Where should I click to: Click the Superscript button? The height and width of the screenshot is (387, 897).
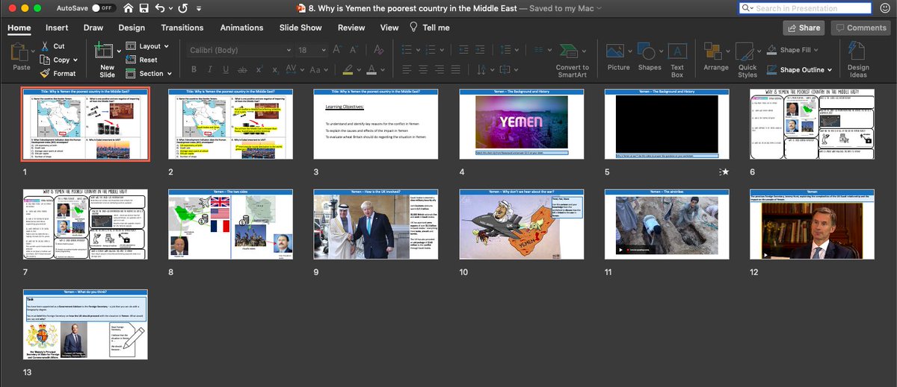click(x=261, y=69)
